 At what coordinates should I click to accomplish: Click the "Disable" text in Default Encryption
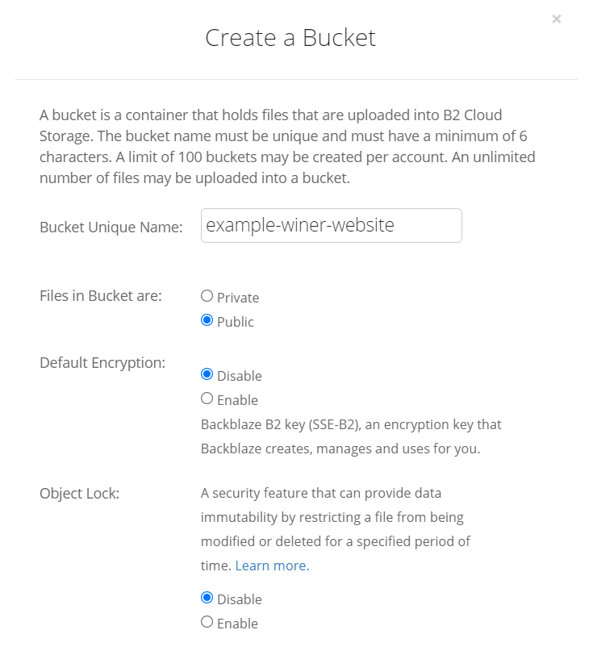coord(240,376)
